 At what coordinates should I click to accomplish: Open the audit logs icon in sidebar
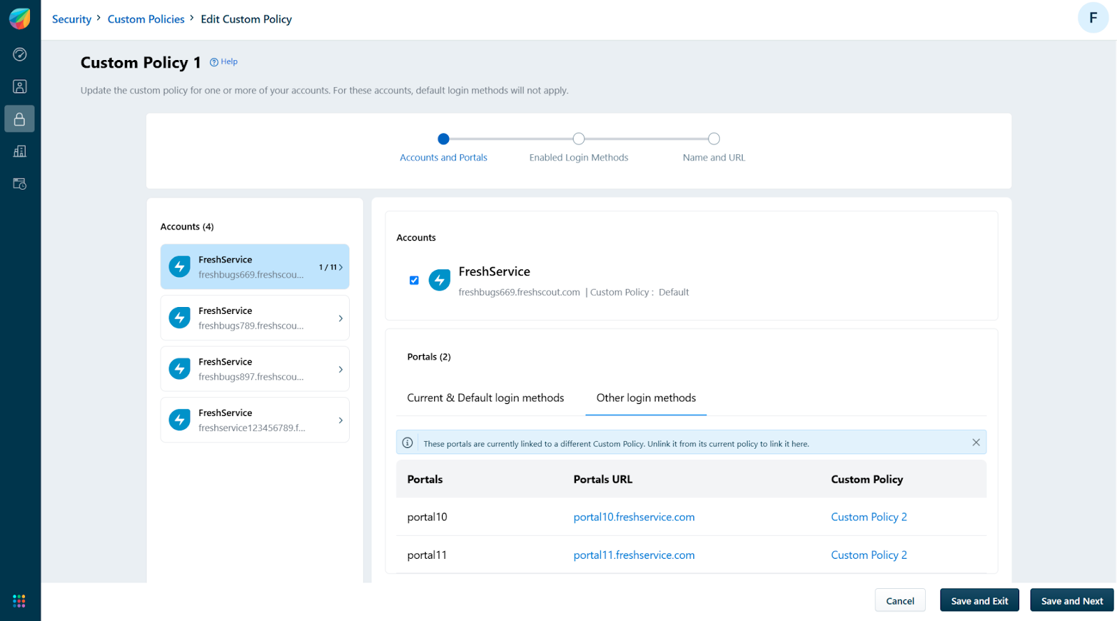pyautogui.click(x=20, y=184)
